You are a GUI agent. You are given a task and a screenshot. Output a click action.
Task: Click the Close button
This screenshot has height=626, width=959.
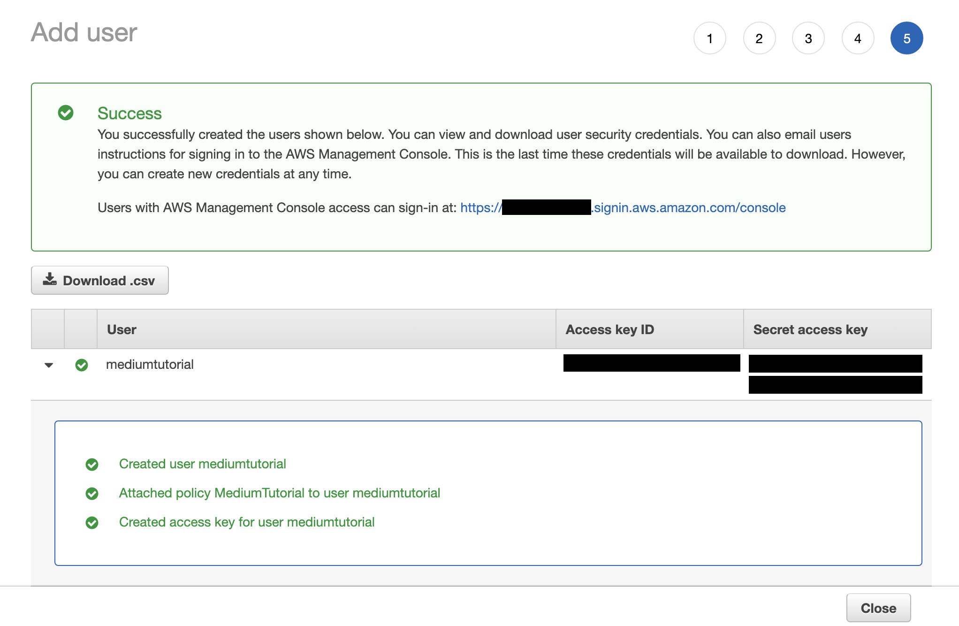pos(878,608)
